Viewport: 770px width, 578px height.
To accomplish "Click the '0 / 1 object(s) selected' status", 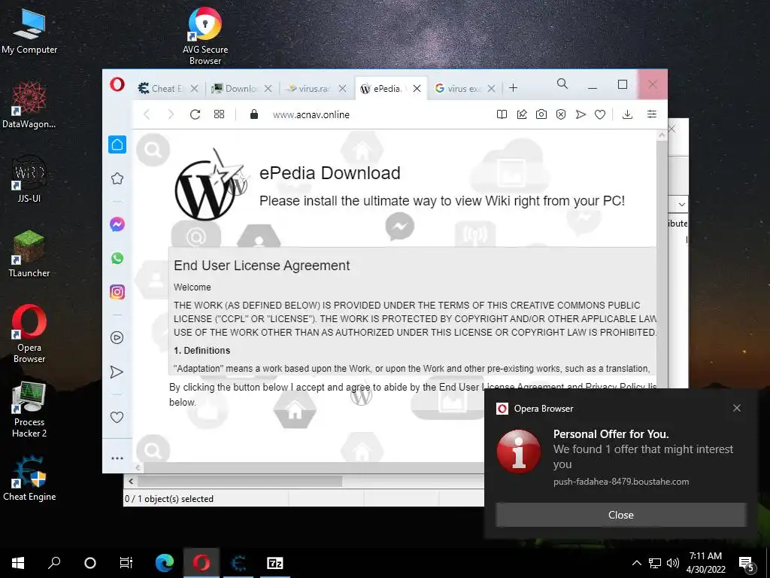I will click(169, 498).
